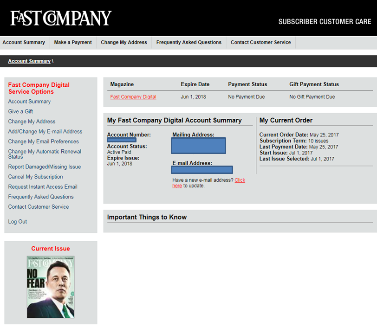Screen dimensions: 377x327
Task: Click here to update e-mail address
Action: pyautogui.click(x=240, y=180)
